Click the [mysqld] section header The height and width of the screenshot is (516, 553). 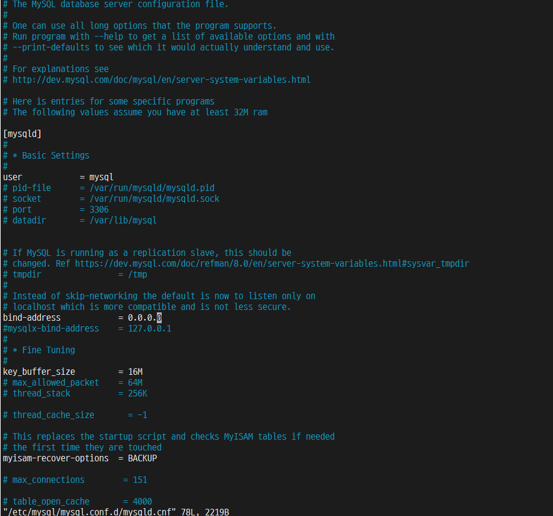(22, 134)
